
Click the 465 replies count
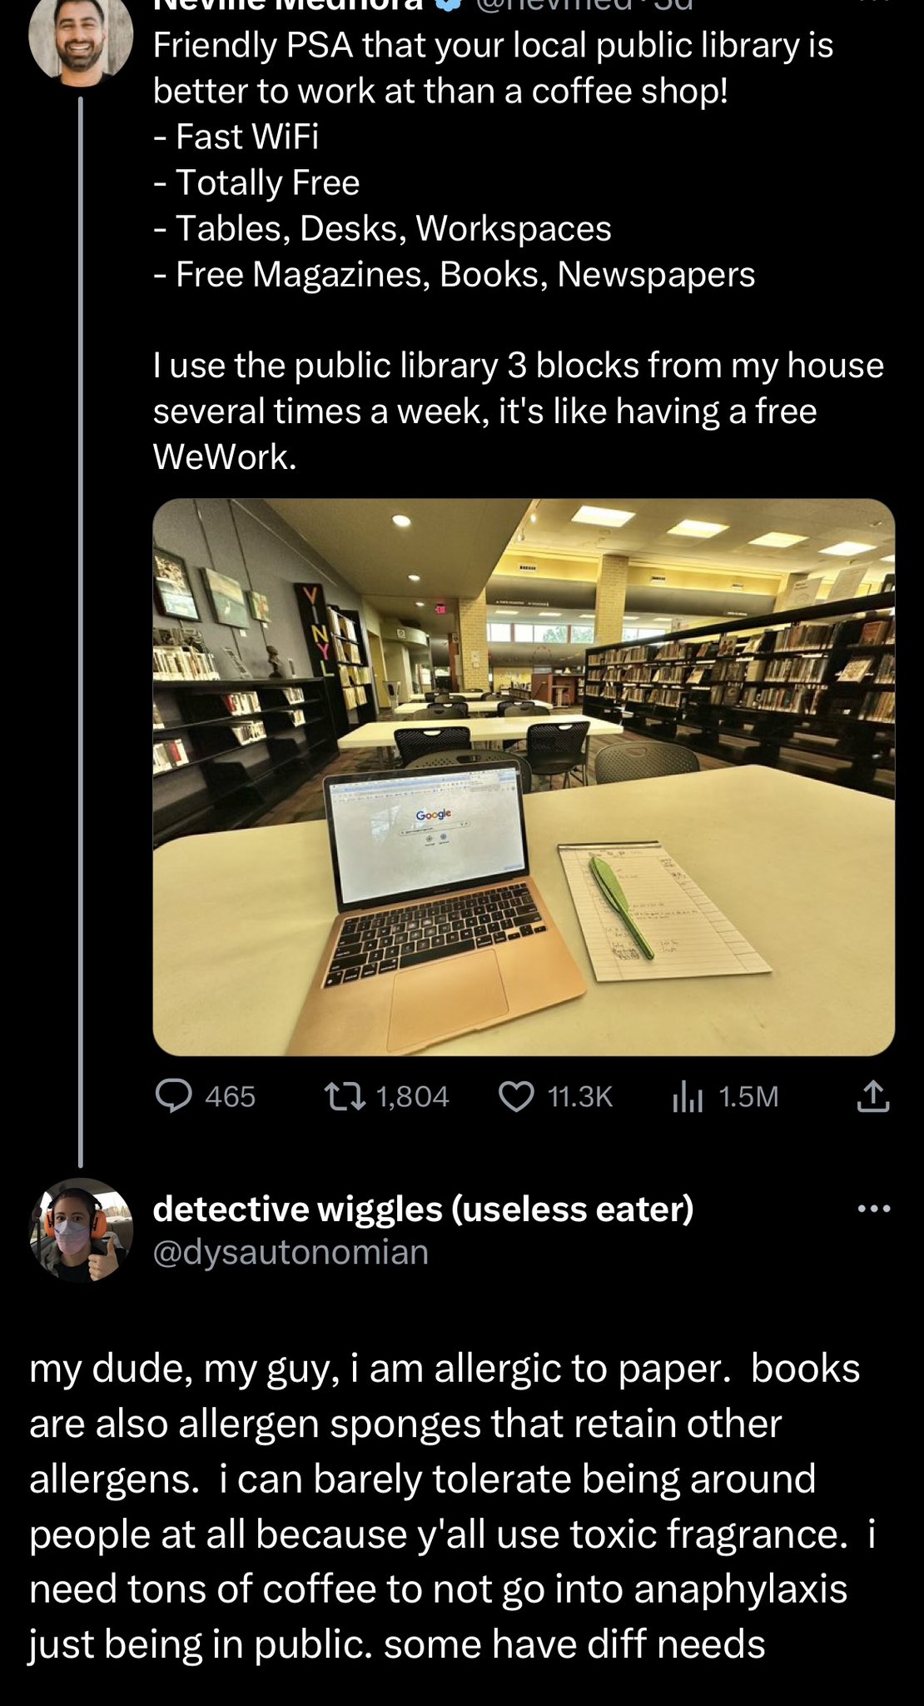point(230,1096)
